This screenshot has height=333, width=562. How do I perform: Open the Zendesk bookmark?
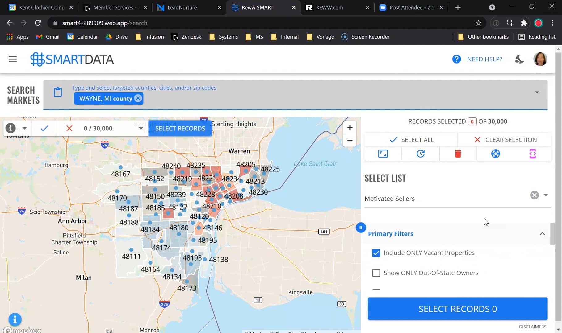[x=187, y=37]
